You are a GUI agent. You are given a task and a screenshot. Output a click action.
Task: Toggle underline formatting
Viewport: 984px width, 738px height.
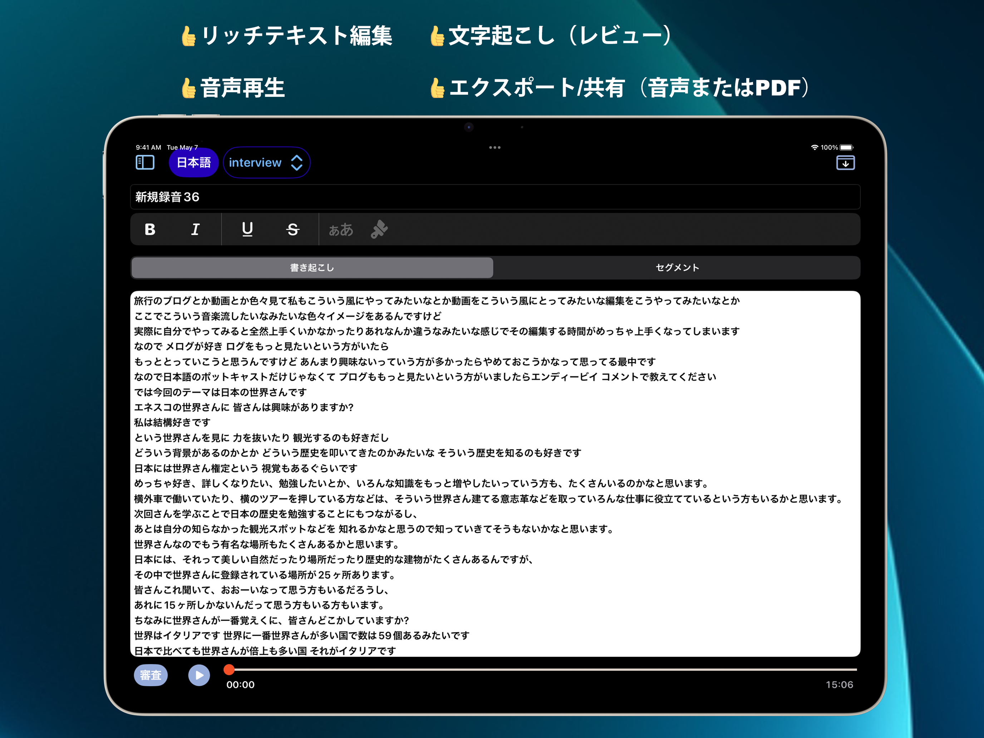(247, 229)
